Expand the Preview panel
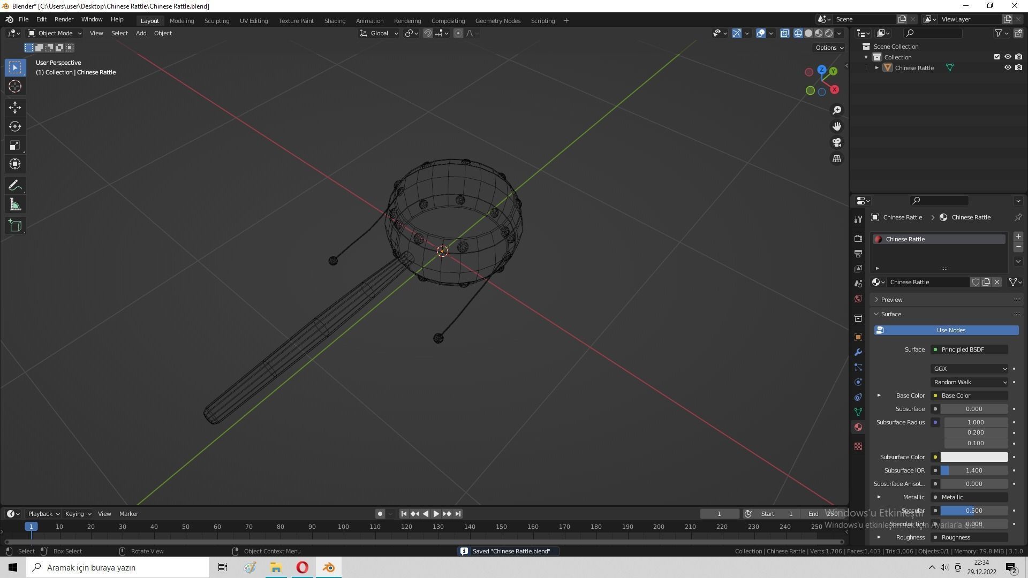The height and width of the screenshot is (578, 1028). pos(891,300)
